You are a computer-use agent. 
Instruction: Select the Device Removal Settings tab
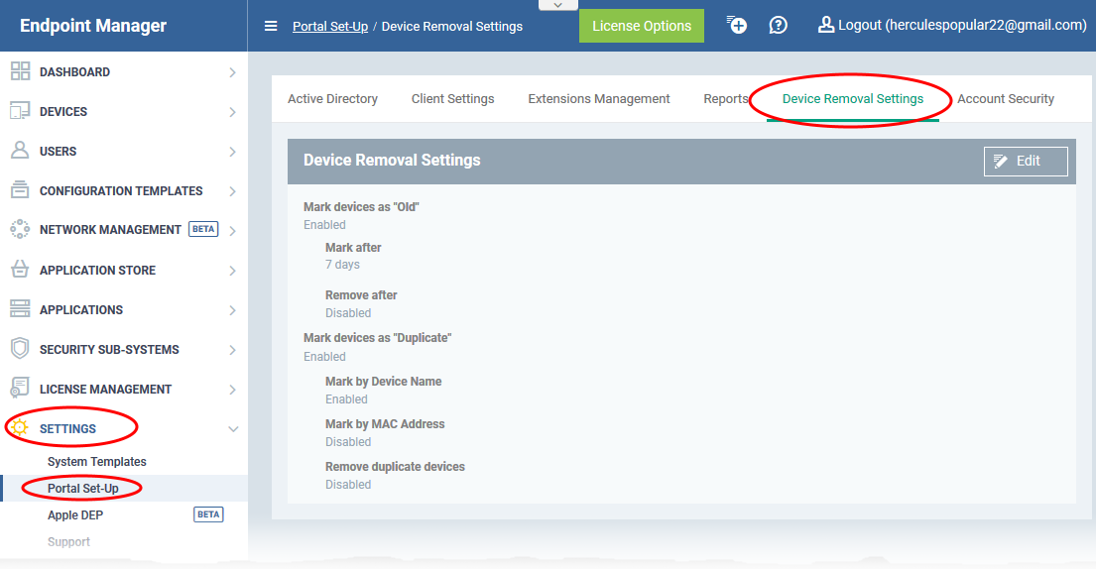(853, 99)
